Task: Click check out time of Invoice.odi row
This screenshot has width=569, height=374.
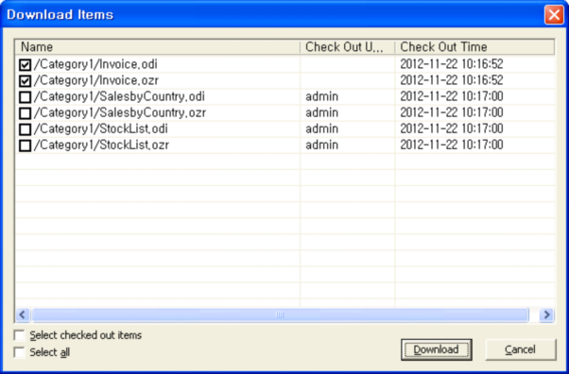Action: (x=452, y=64)
